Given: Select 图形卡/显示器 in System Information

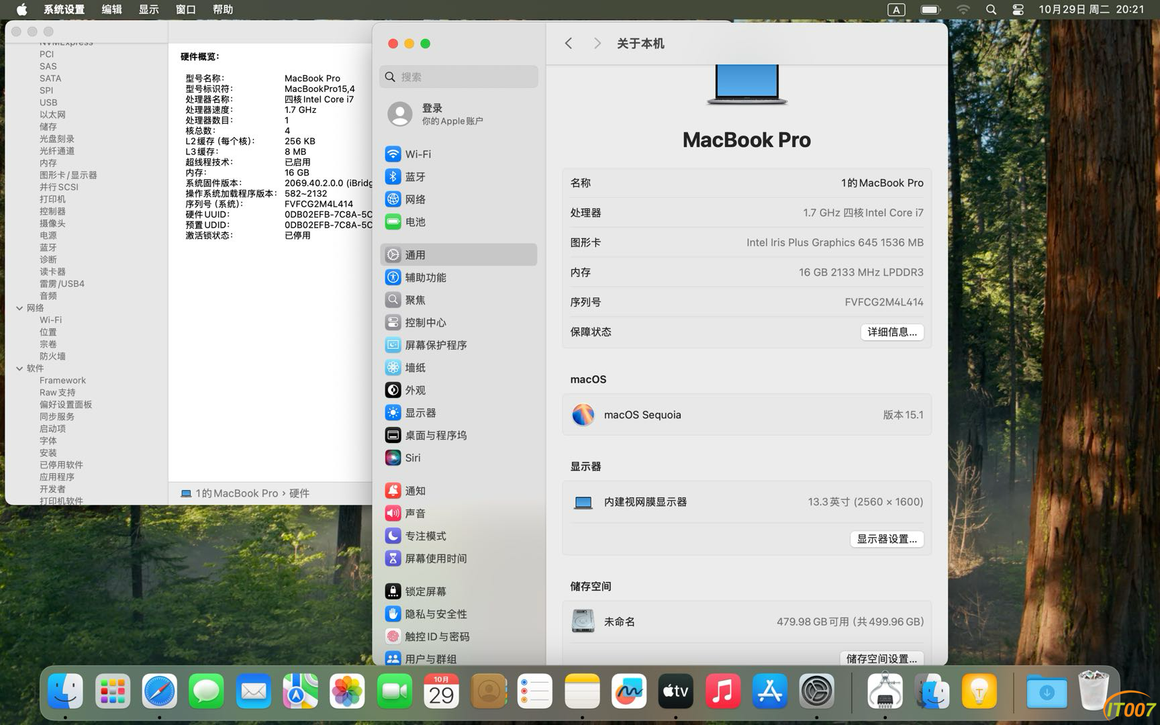Looking at the screenshot, I should tap(68, 175).
